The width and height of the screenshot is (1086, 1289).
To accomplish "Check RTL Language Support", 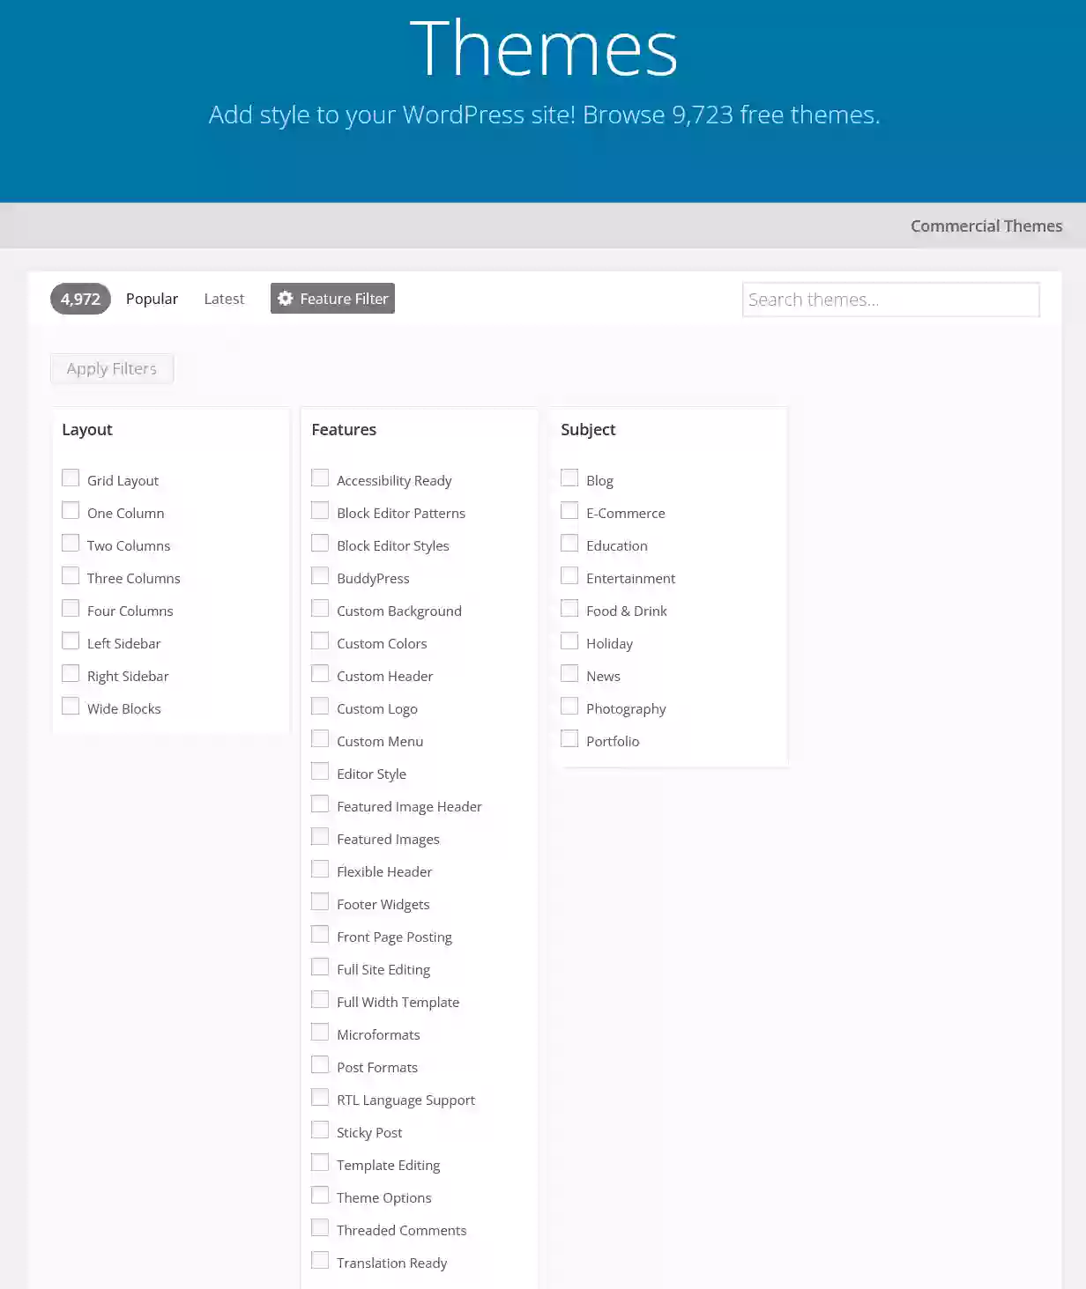I will [x=320, y=1097].
